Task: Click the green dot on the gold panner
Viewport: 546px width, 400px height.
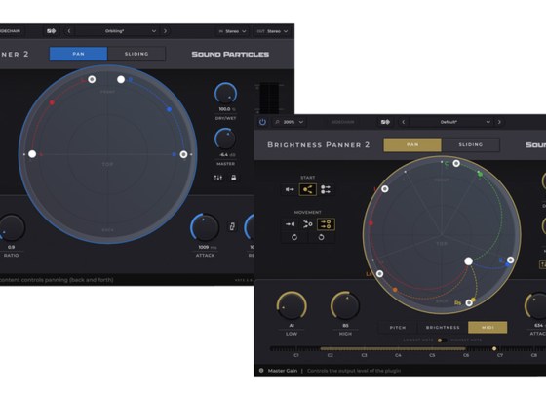Action: point(480,174)
